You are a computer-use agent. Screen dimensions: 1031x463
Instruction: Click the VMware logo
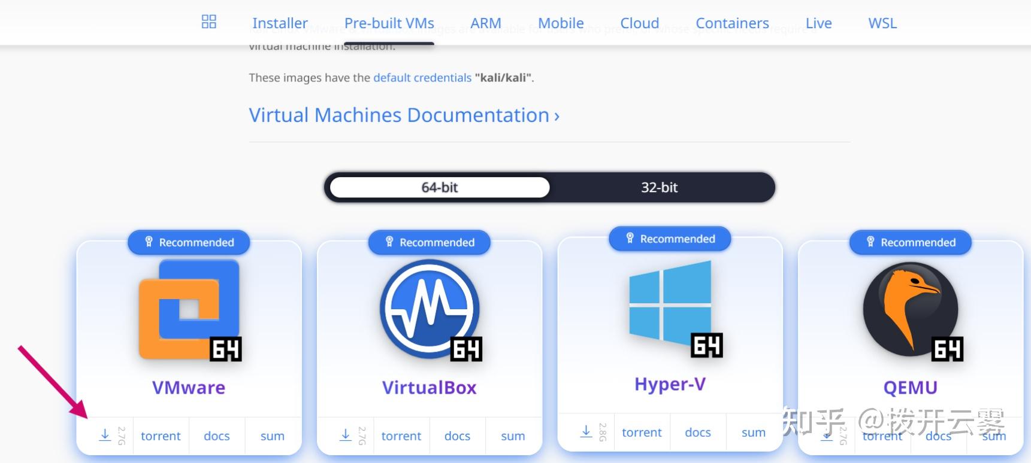tap(189, 310)
